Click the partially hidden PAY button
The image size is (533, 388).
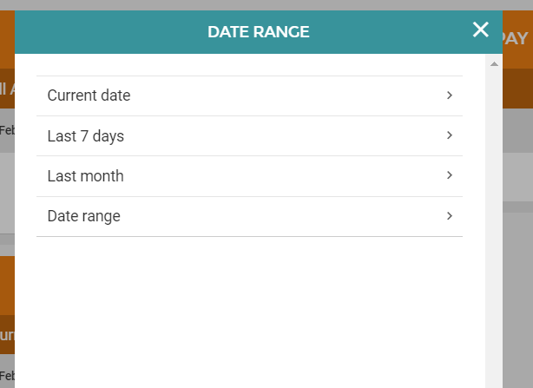516,38
